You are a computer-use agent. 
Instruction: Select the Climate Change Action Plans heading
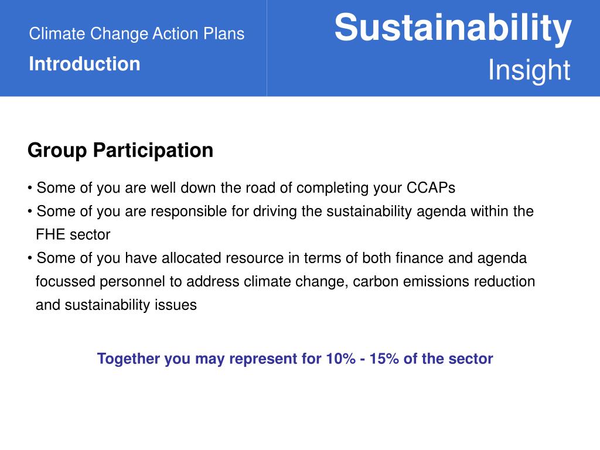[x=137, y=33]
